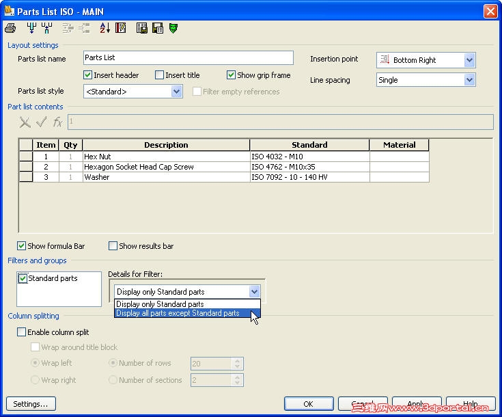
Task: Collapse the Details for Filter dropdown
Action: [x=254, y=292]
